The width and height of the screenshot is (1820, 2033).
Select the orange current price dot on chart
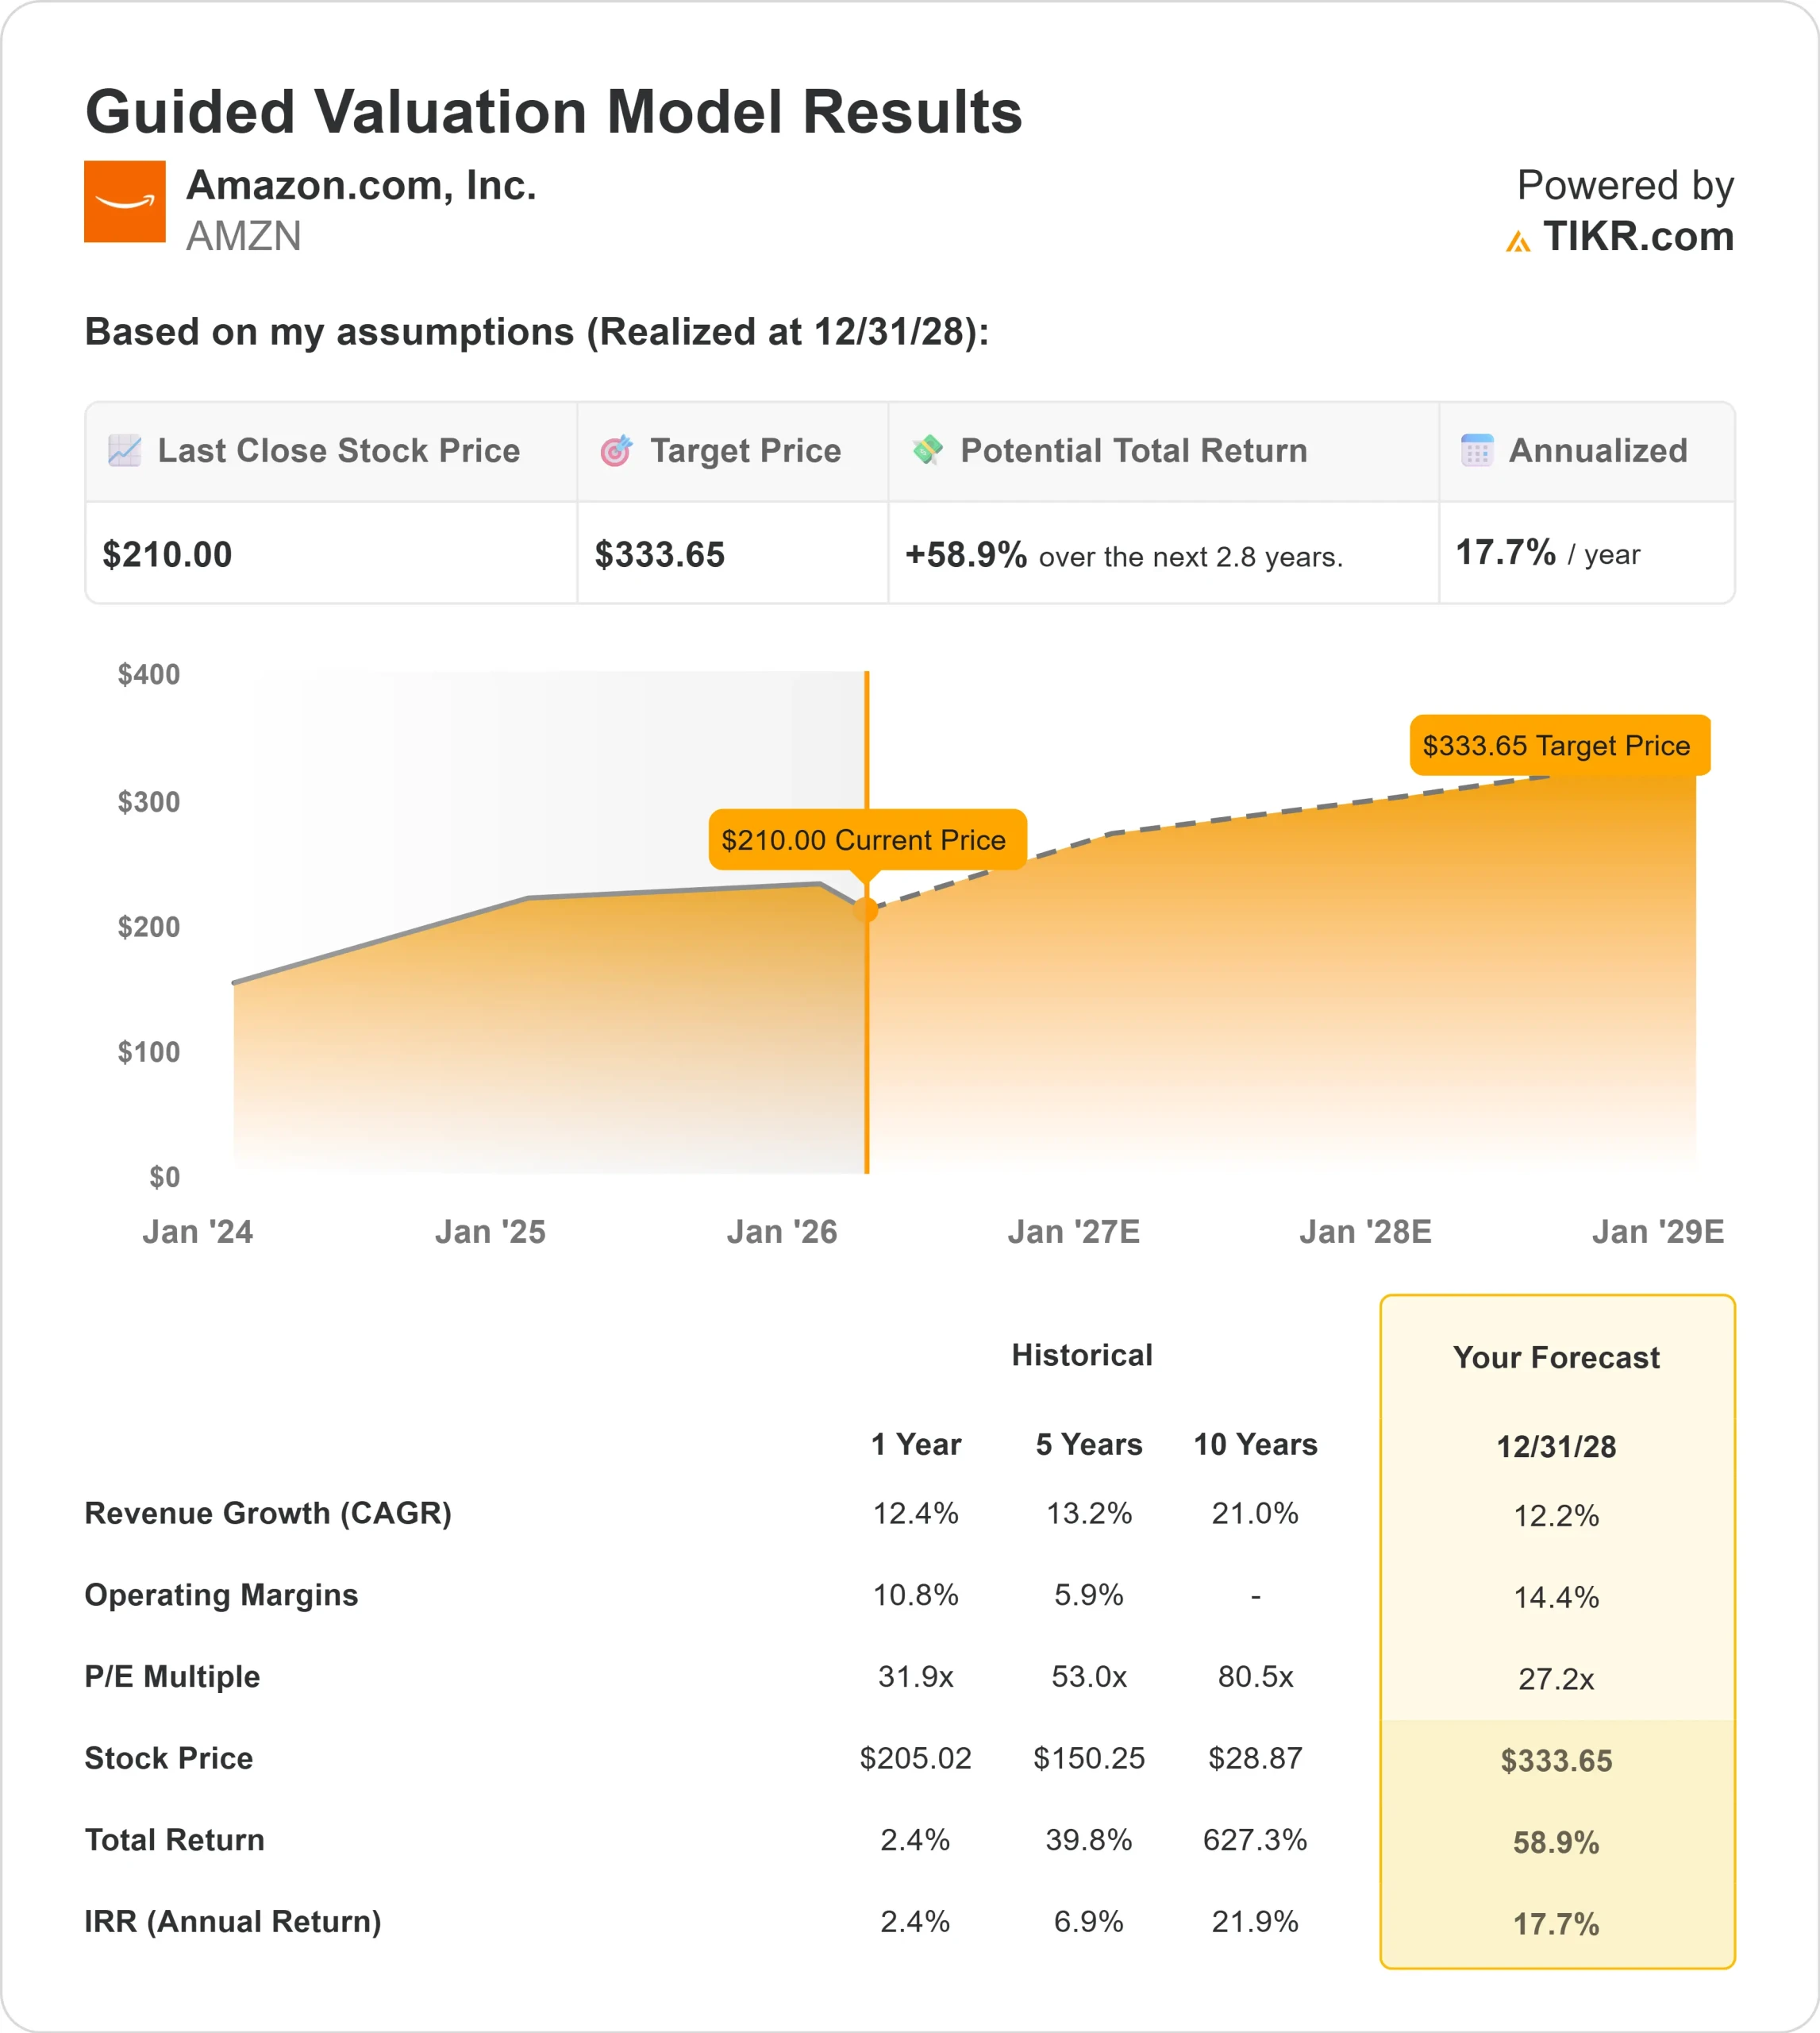pyautogui.click(x=866, y=910)
